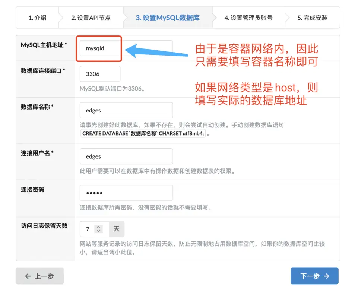Click the 下一步 button

(x=314, y=276)
